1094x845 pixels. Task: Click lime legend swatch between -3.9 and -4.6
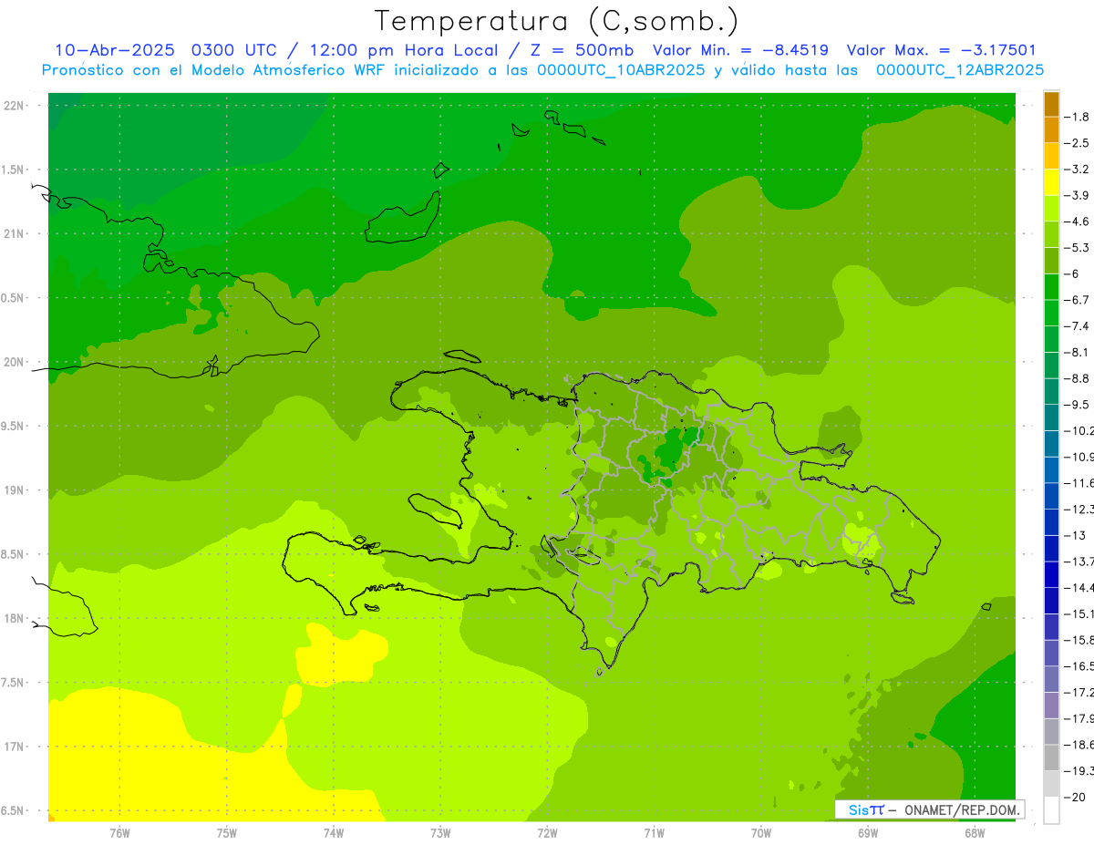click(1051, 208)
